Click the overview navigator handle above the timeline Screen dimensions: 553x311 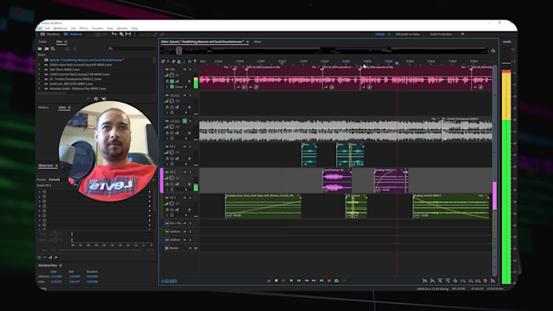179,50
